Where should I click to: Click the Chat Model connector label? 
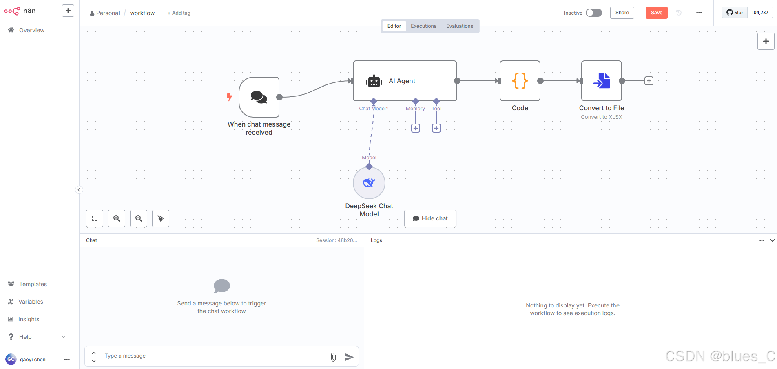tap(374, 109)
